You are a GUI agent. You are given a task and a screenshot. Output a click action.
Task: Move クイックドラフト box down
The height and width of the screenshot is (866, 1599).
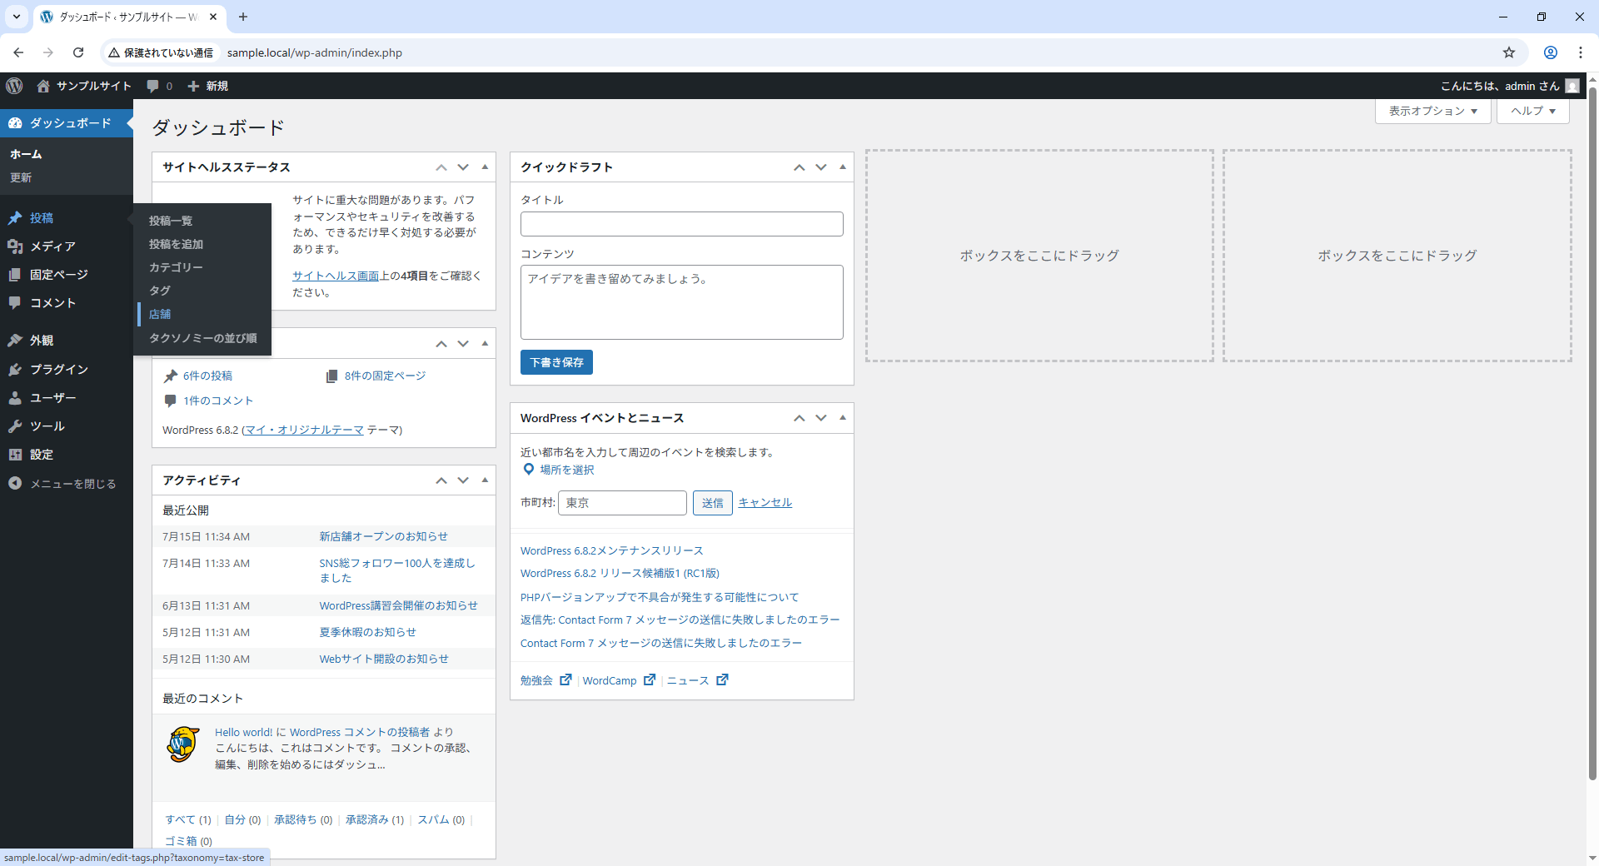click(821, 167)
